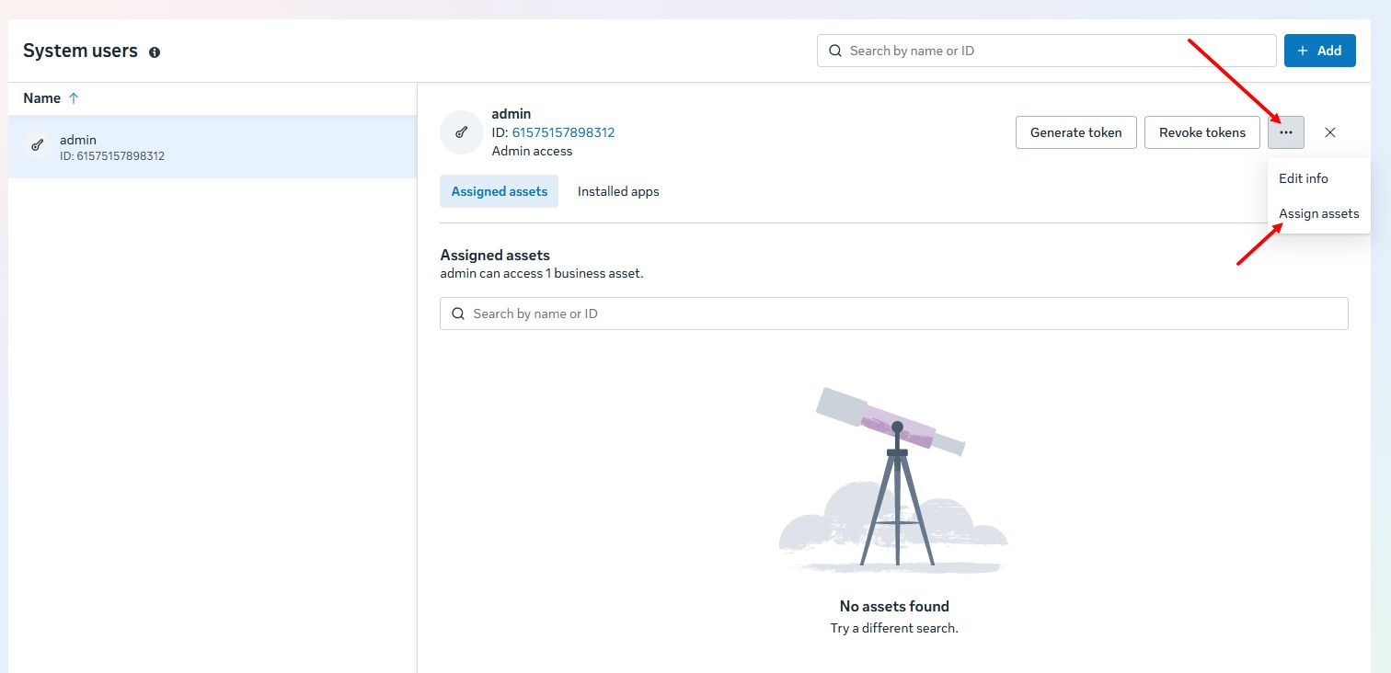Select Edit info from the dropdown menu
Viewport: 1391px width, 673px height.
pyautogui.click(x=1303, y=178)
